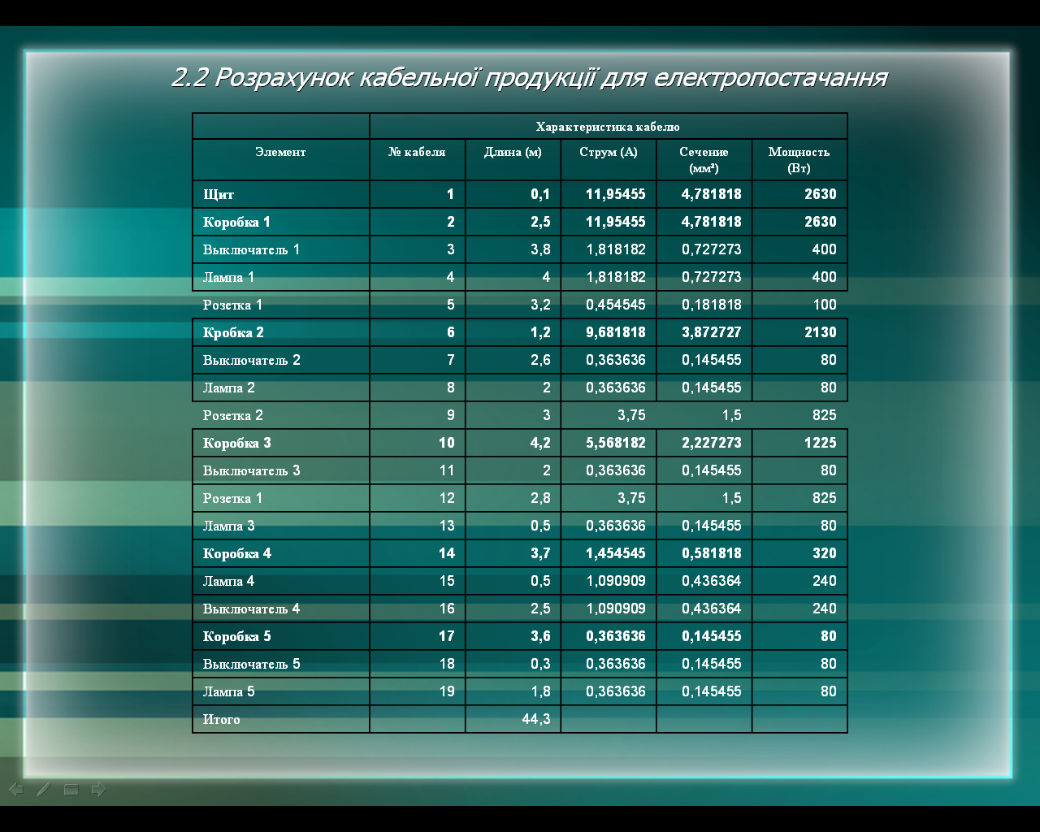The image size is (1040, 832).
Task: Select cable number "14" in Коробка 4 row
Action: pyautogui.click(x=447, y=554)
